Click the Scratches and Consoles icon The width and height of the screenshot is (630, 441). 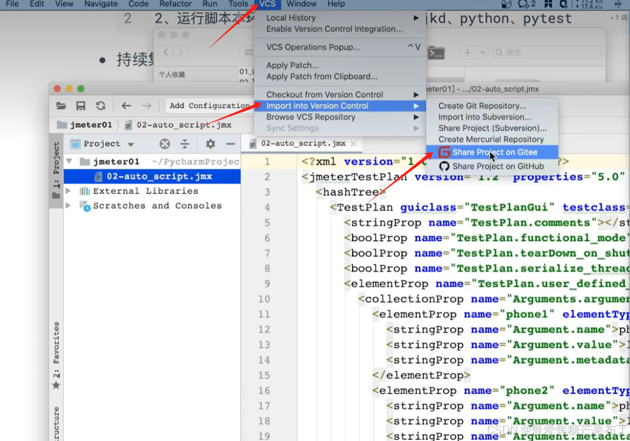coord(85,206)
